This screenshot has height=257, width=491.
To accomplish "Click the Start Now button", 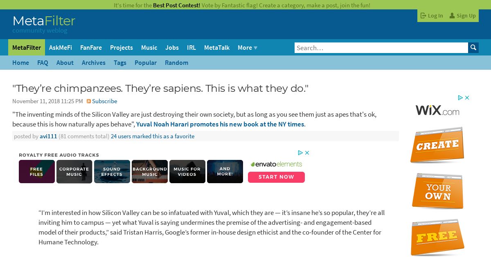I will pyautogui.click(x=276, y=177).
